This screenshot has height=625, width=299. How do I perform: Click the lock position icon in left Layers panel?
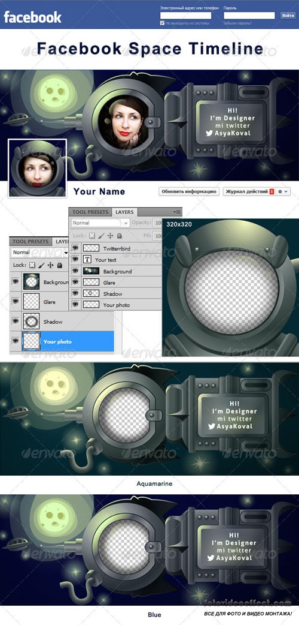coord(50,265)
